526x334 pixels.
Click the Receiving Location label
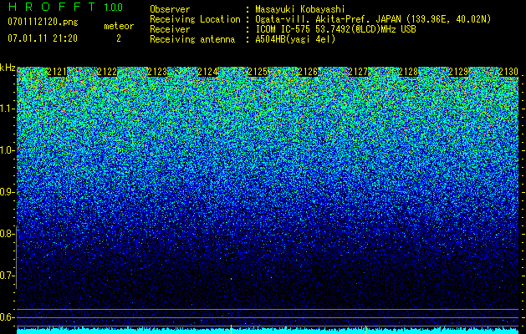(x=195, y=19)
